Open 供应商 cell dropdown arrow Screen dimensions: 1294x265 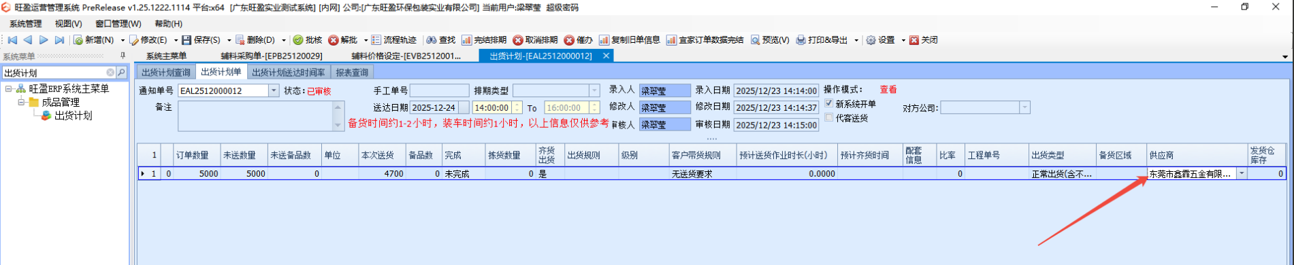click(x=1242, y=174)
